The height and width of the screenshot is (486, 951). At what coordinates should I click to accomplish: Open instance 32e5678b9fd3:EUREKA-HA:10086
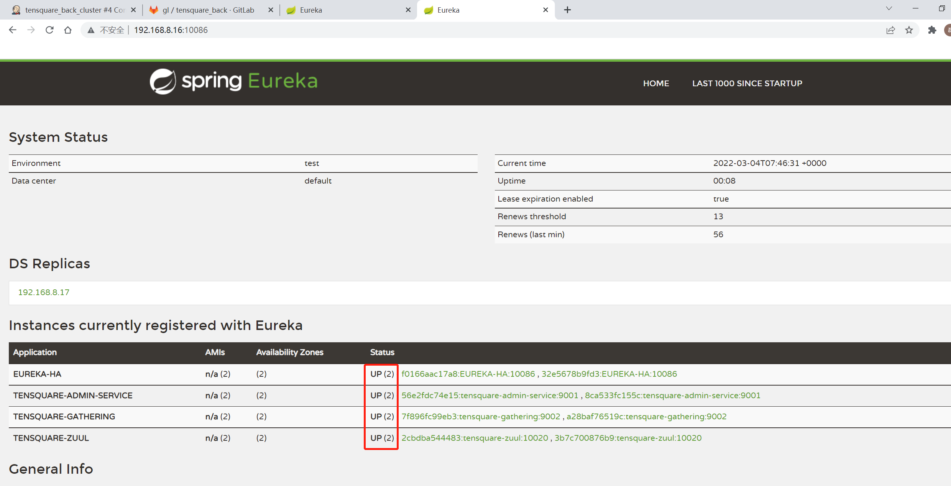(609, 374)
